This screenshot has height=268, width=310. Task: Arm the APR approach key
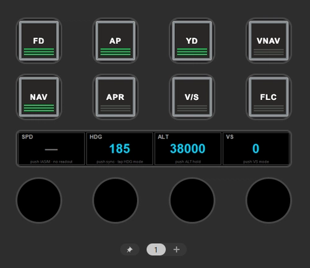115,97
